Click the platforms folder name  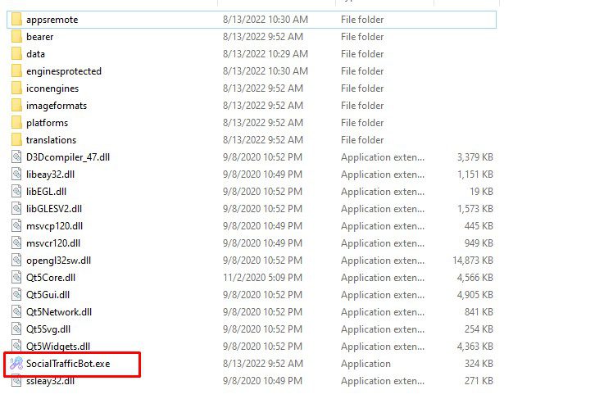click(47, 123)
